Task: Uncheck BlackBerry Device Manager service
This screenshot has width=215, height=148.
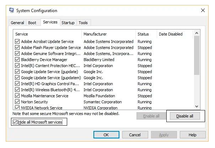Action: tap(17, 59)
